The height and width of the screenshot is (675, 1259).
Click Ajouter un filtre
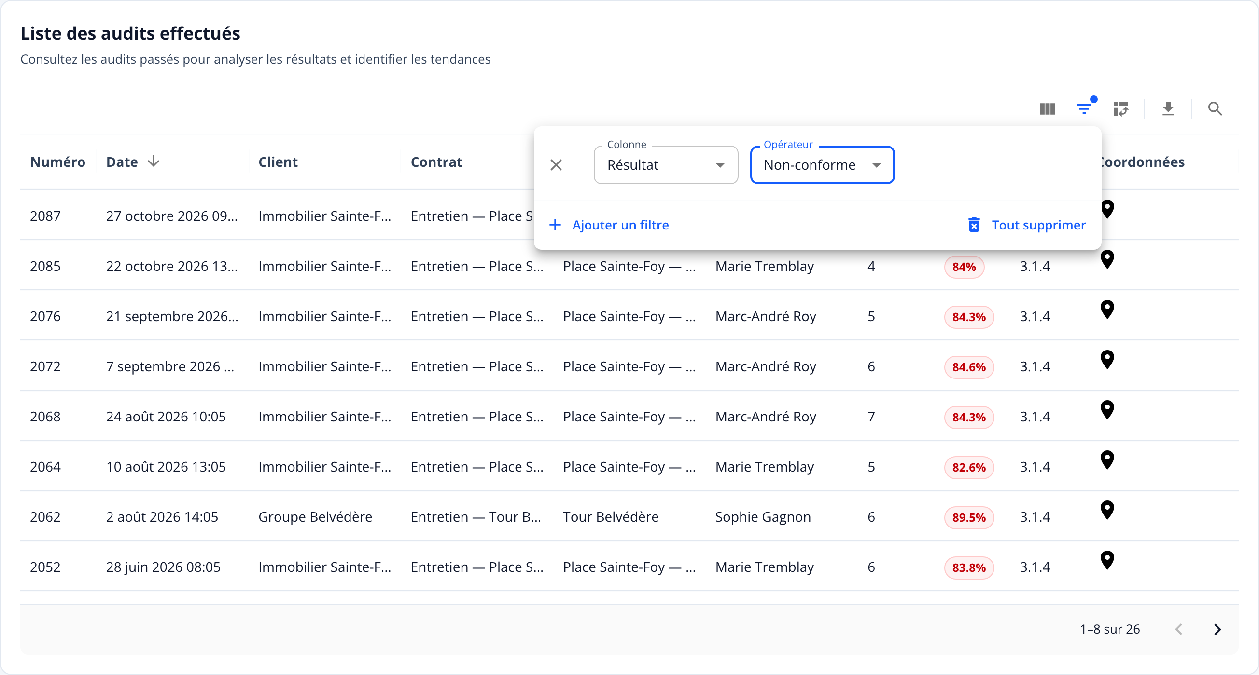pyautogui.click(x=608, y=225)
